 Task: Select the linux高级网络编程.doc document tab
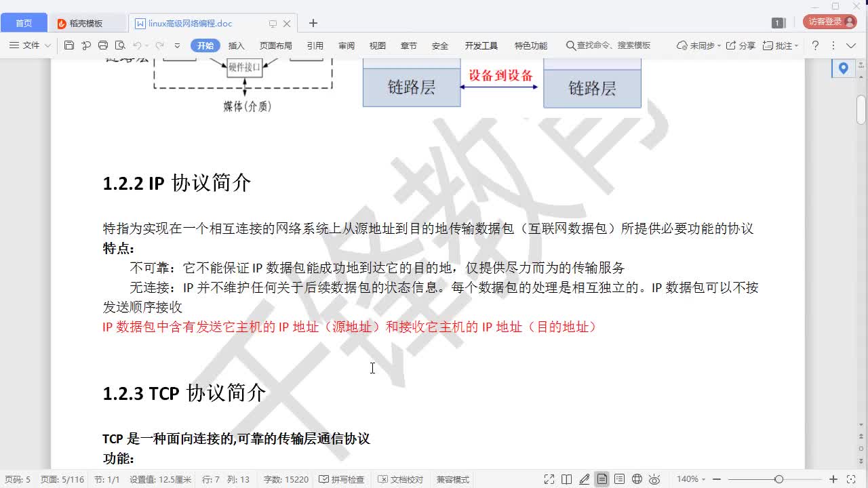(x=190, y=23)
